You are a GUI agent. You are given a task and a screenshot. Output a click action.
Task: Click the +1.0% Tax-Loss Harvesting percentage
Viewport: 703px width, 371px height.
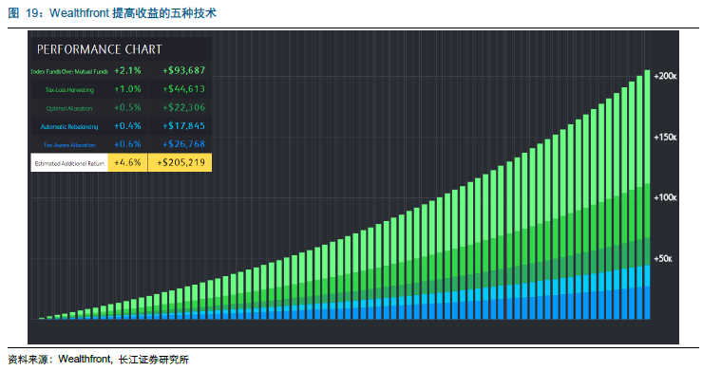[128, 89]
